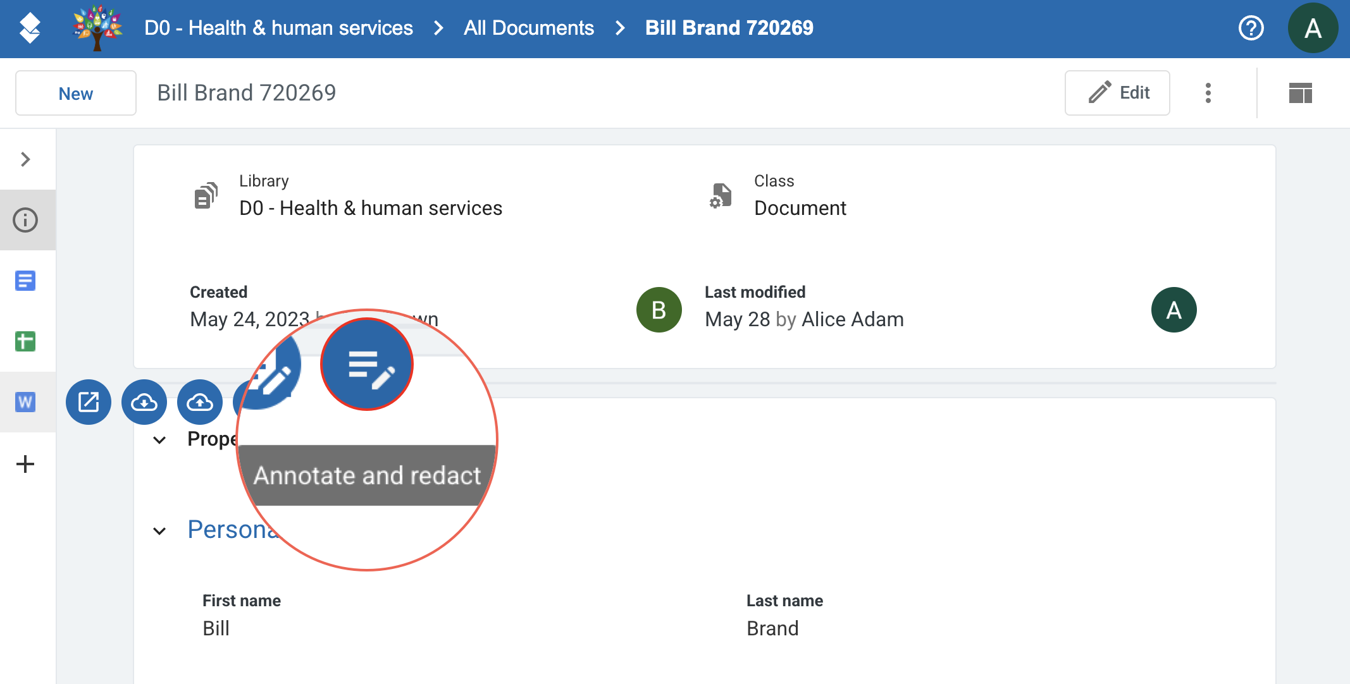This screenshot has height=684, width=1350.
Task: Go to All Documents breadcrumb
Action: [529, 28]
